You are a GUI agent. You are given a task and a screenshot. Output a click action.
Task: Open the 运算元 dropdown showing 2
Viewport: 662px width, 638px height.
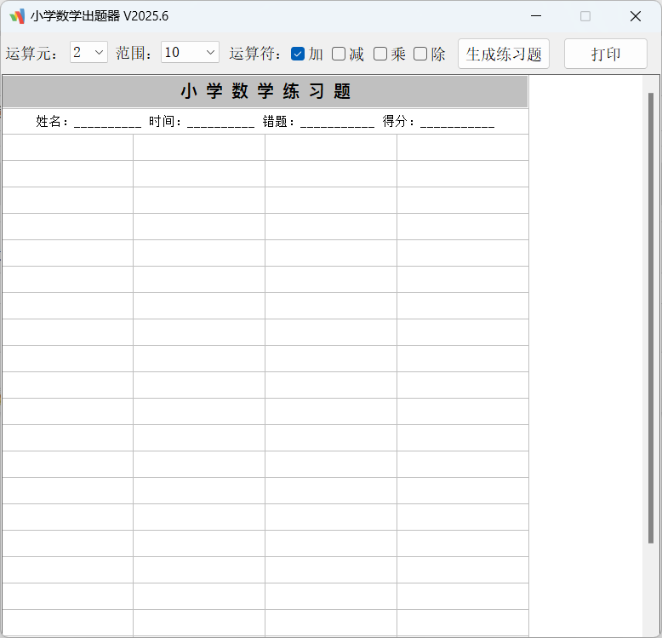pos(88,53)
